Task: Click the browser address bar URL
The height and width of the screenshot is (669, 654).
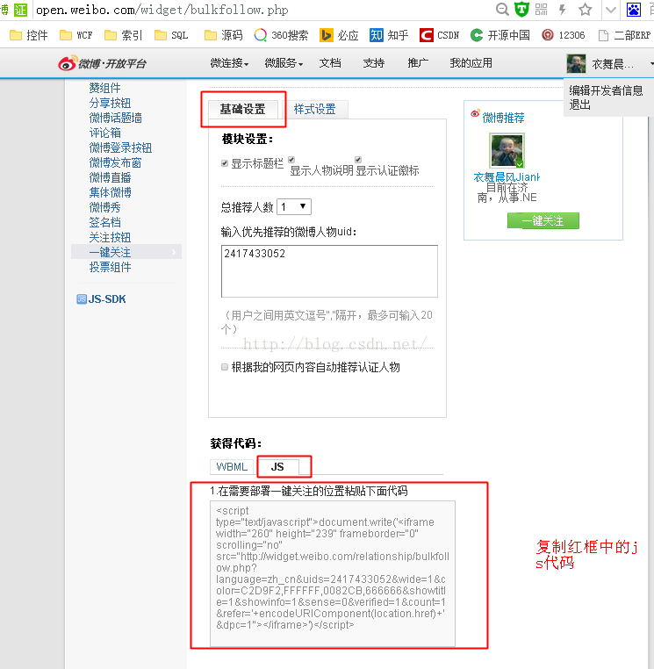Action: 162,10
